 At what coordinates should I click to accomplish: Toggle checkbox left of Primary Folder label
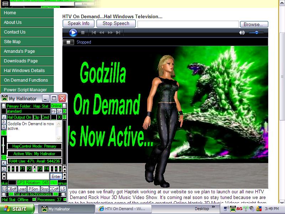pyautogui.click(x=4, y=106)
